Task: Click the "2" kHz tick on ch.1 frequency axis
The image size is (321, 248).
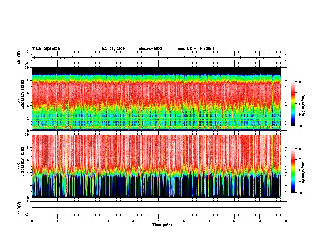Action: pyautogui.click(x=28, y=118)
